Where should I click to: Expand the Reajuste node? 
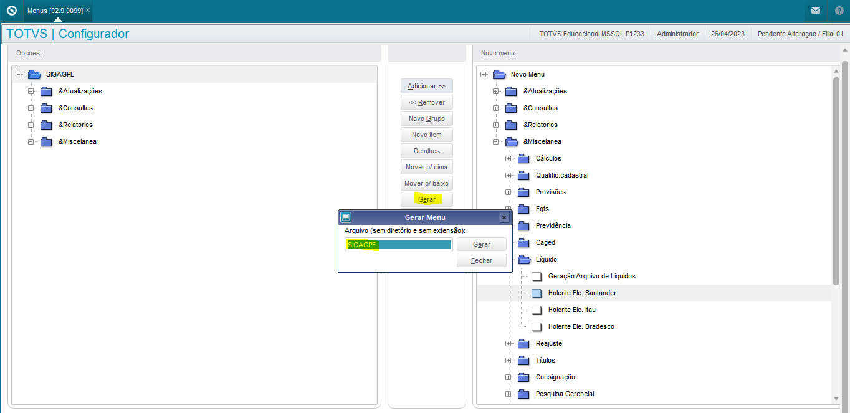[509, 343]
